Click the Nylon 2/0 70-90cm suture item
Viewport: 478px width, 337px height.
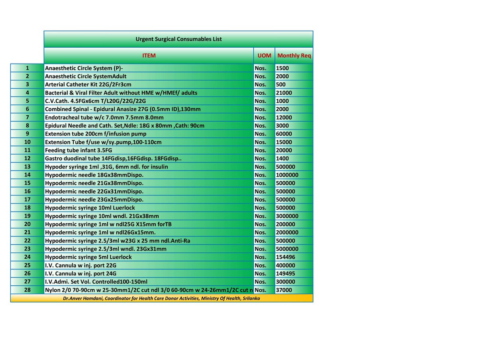click(x=149, y=290)
